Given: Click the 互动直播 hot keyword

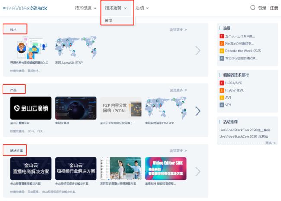Looking at the screenshot, I should [x=33, y=191].
